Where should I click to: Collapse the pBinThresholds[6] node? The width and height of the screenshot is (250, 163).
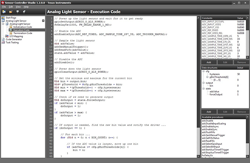(x=207, y=77)
